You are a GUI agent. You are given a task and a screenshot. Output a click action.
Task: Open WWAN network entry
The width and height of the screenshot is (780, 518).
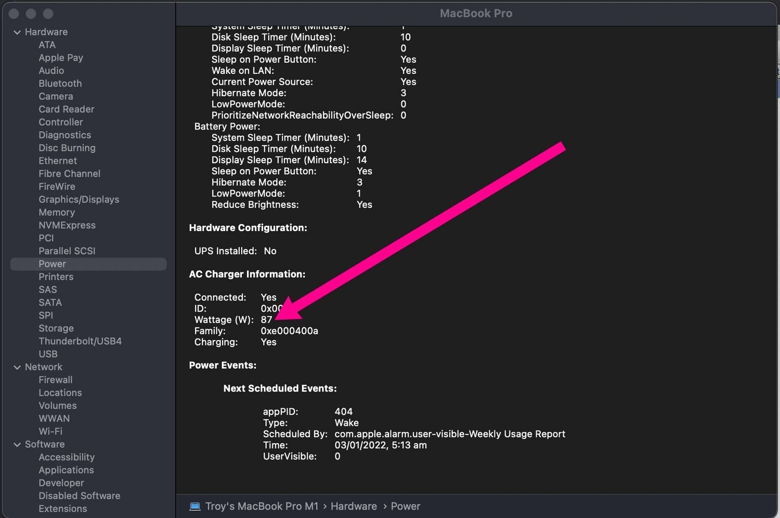click(54, 419)
